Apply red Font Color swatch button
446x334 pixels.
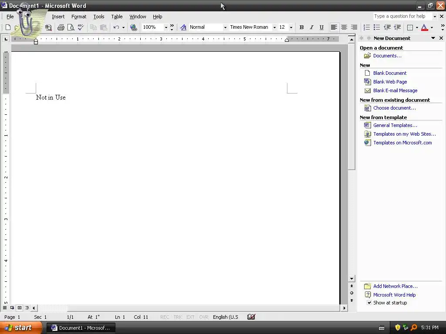[424, 27]
